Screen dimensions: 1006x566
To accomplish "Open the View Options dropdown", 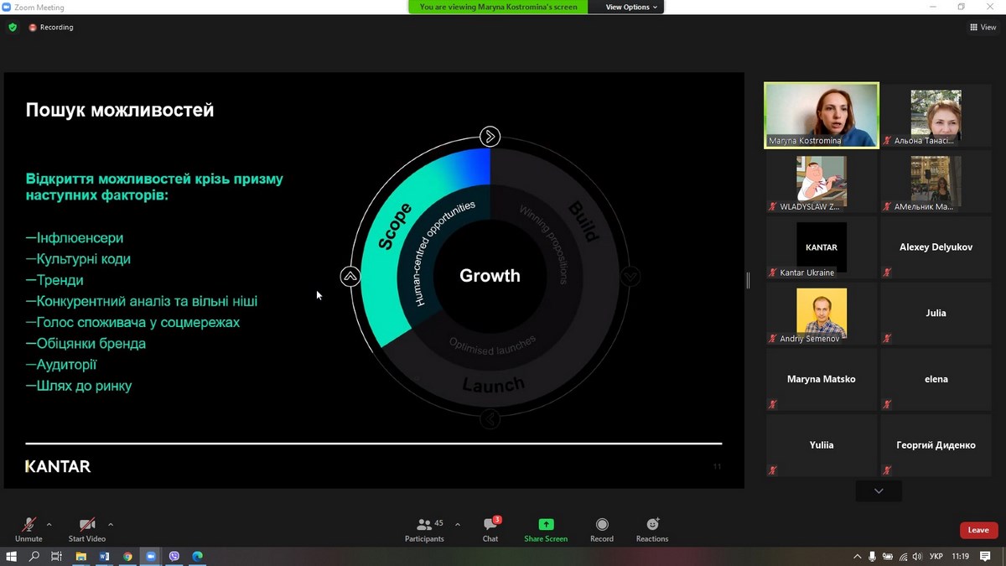I will tap(631, 7).
